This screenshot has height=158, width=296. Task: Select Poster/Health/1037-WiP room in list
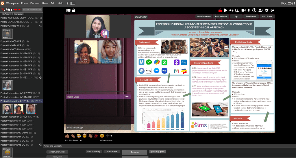click(x=17, y=121)
